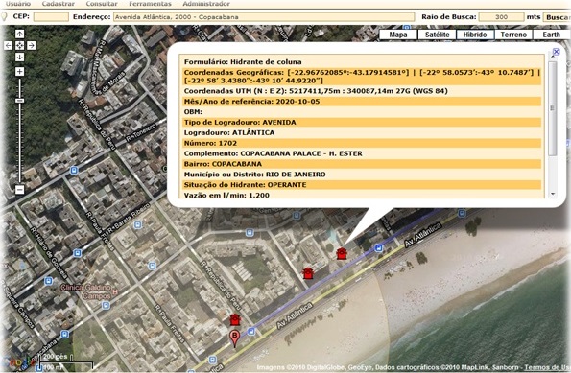Click the Buscar button
This screenshot has height=373, width=571.
tap(557, 17)
